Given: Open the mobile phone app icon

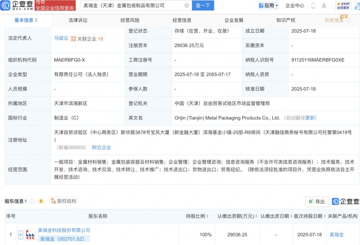Looking at the screenshot, I should click(313, 6).
